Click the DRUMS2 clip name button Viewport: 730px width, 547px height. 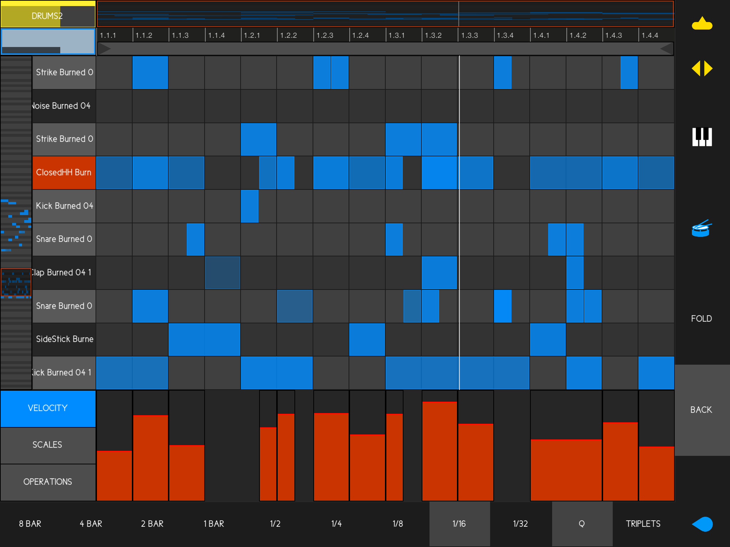click(48, 16)
